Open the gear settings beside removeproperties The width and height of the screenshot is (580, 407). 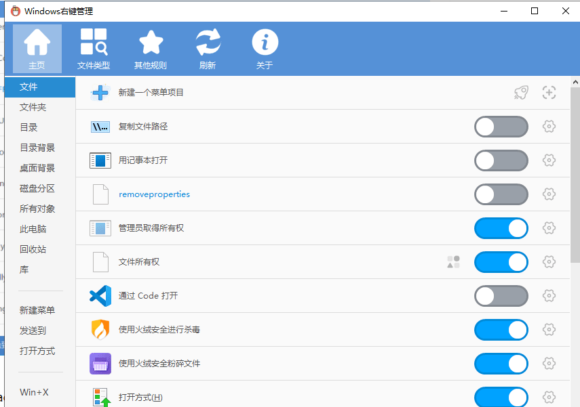[549, 194]
